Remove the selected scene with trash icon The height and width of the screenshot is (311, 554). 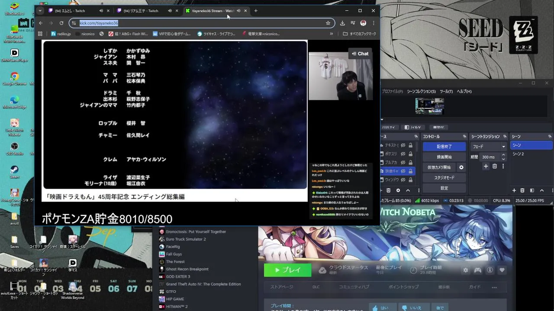[x=522, y=190]
